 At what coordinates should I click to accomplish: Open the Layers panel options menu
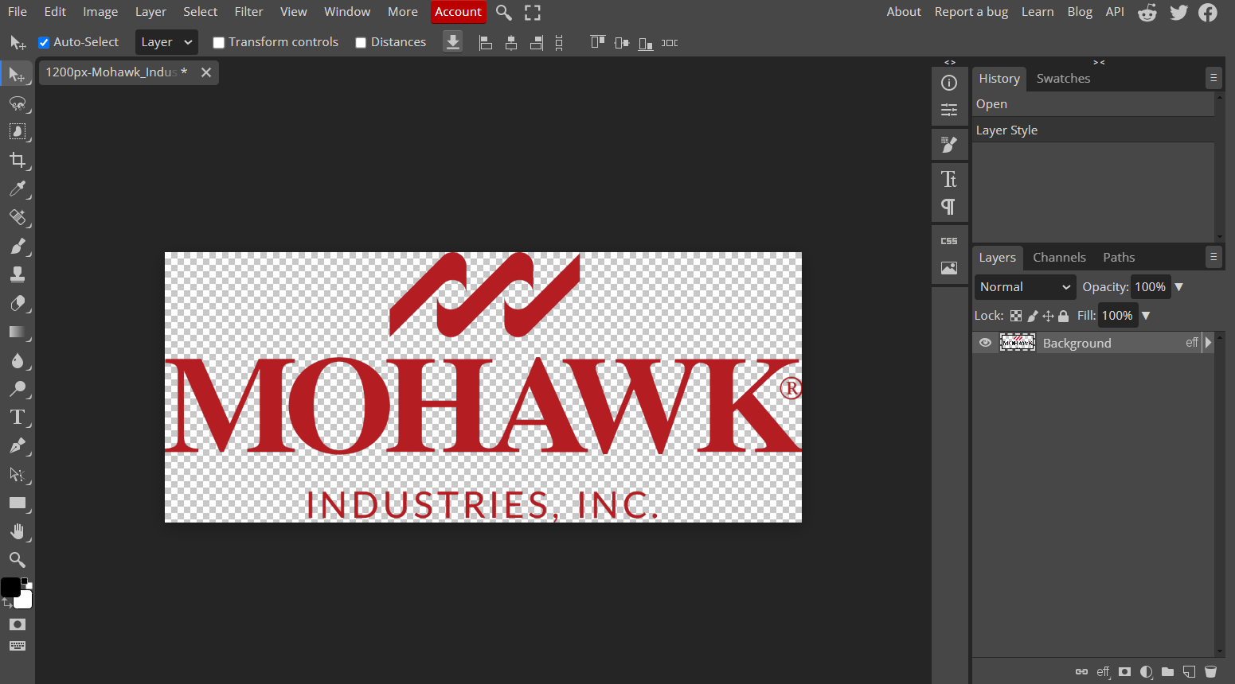pos(1214,256)
